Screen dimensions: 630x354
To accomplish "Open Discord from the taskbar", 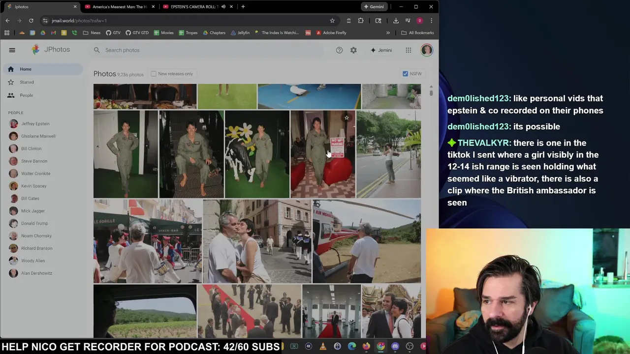I will pyautogui.click(x=395, y=347).
